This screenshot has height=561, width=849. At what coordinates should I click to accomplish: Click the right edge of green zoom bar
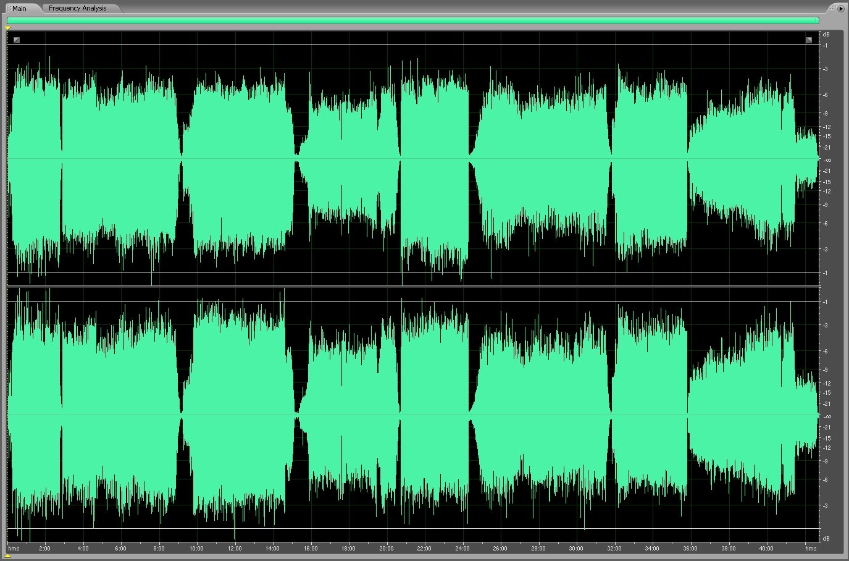818,20
